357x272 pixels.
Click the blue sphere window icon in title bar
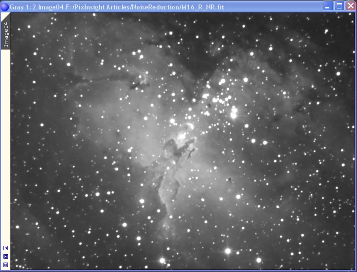point(4,7)
